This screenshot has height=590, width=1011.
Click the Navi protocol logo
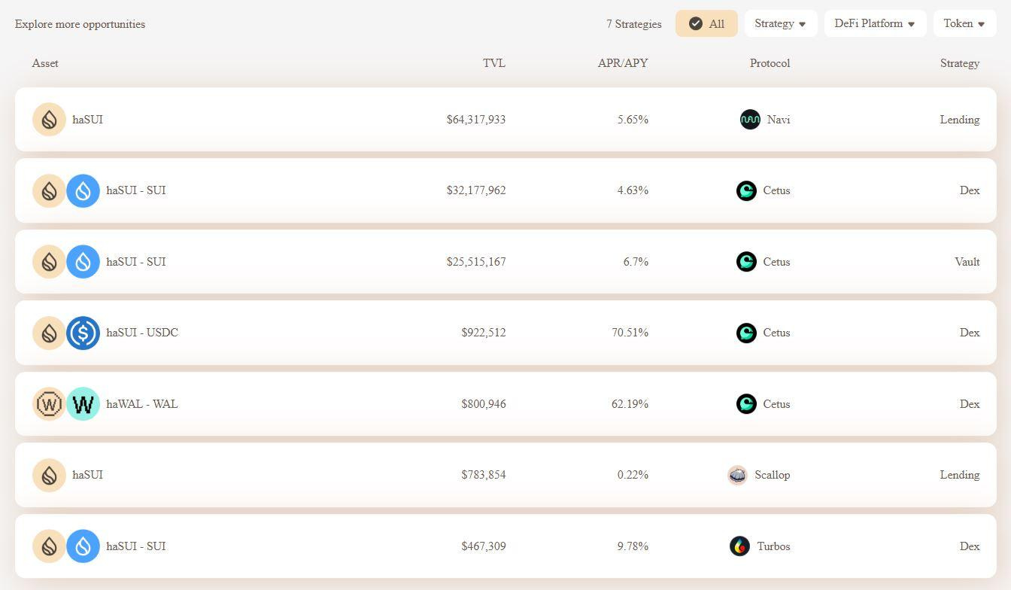pyautogui.click(x=750, y=120)
